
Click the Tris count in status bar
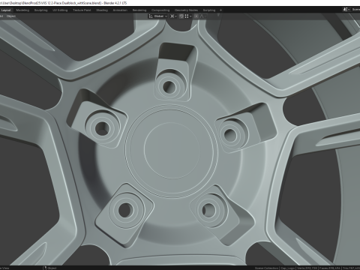pyautogui.click(x=352, y=268)
